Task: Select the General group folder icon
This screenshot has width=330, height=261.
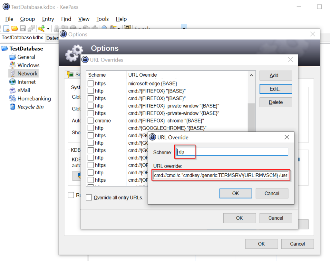Action: click(x=13, y=57)
